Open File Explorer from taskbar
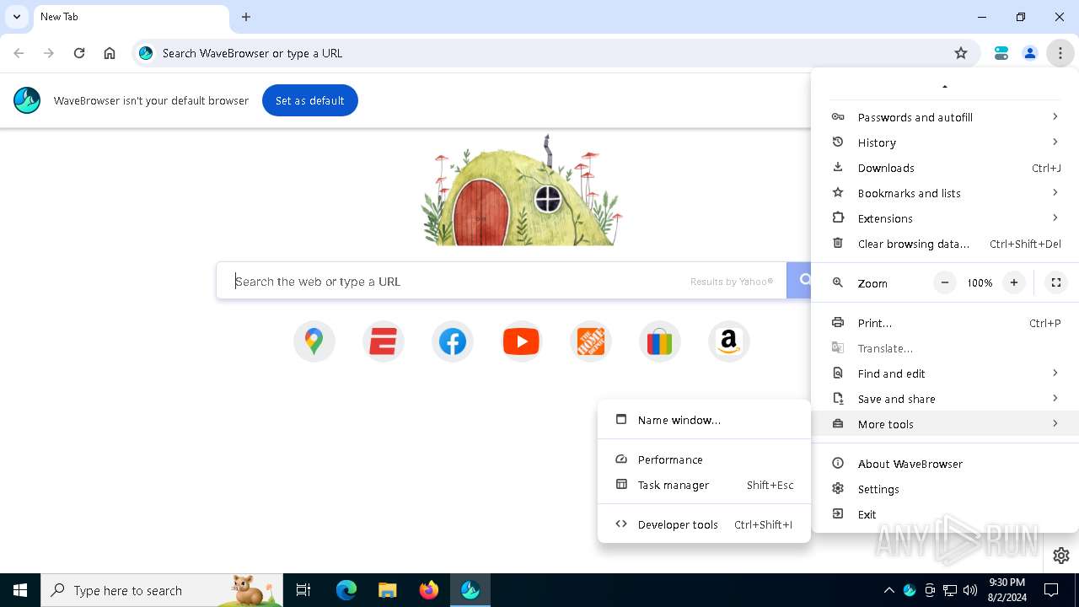 point(388,590)
